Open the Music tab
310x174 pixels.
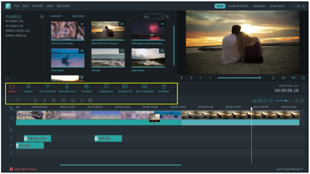point(28,88)
